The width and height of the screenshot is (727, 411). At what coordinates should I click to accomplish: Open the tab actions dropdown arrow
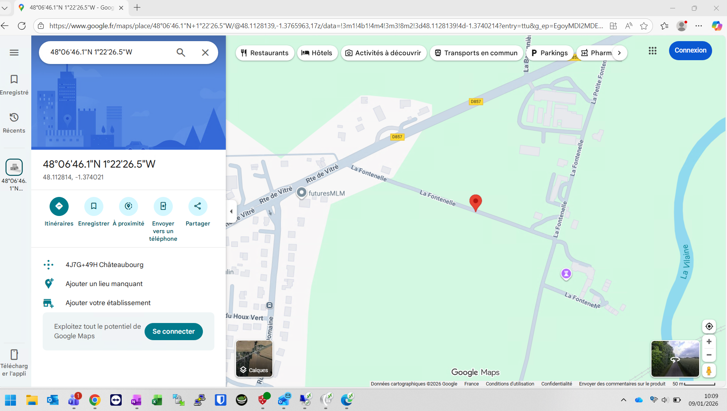5,8
